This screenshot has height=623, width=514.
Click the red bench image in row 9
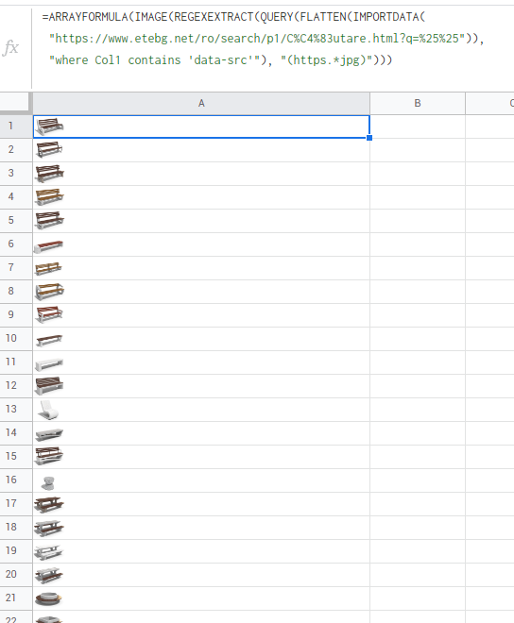tap(49, 314)
